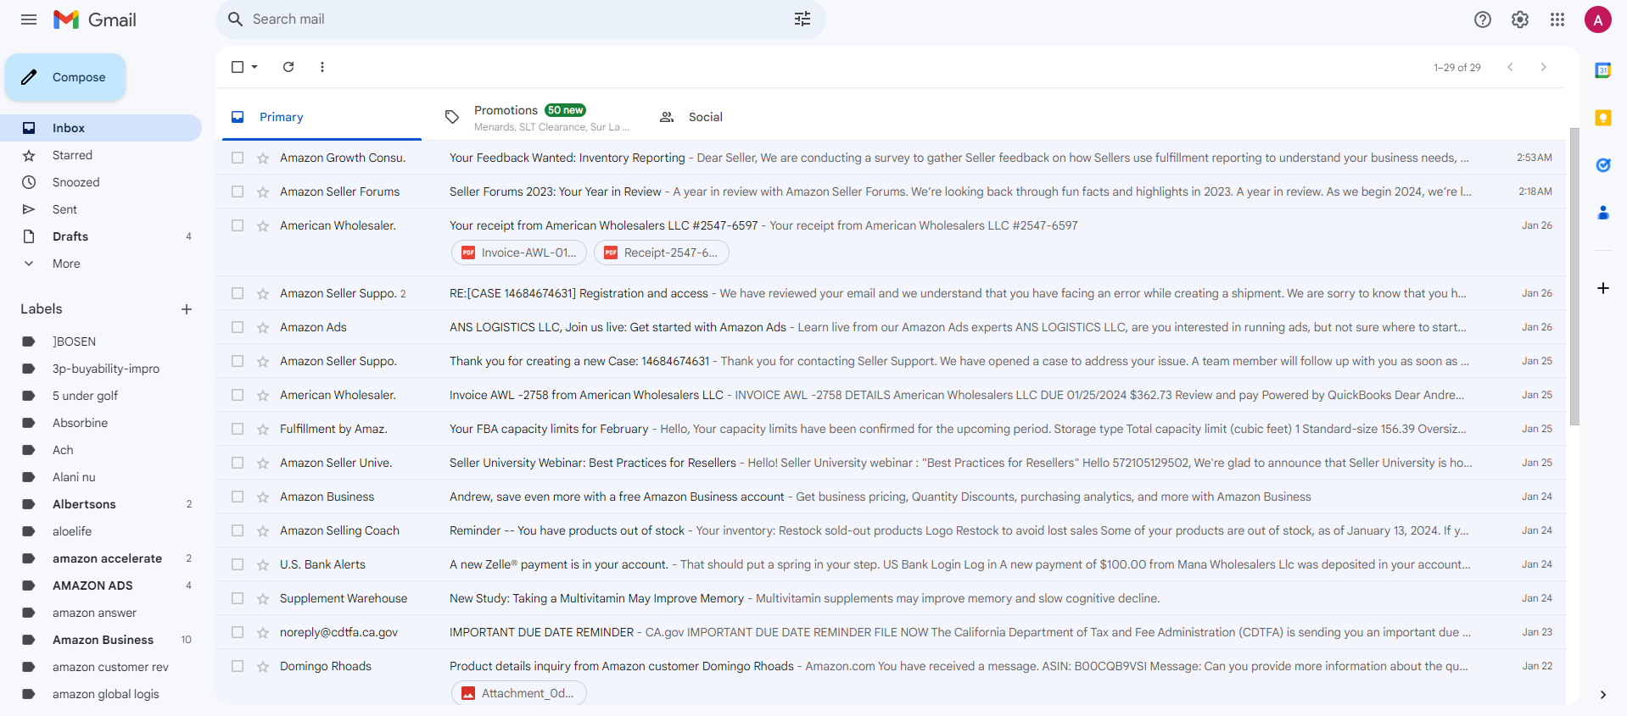Open the select-all dropdown arrow
The width and height of the screenshot is (1627, 716).
pos(254,67)
